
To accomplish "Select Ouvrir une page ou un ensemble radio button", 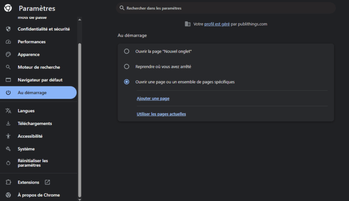I will point(127,82).
